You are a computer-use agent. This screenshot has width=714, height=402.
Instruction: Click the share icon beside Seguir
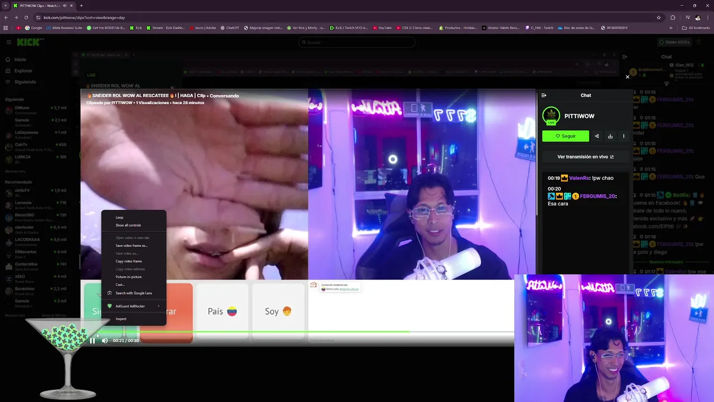click(597, 136)
